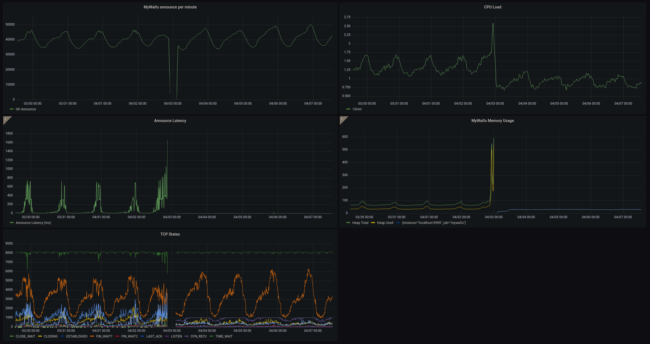This screenshot has width=650, height=344.
Task: Click the info icon on Announce Latency panel
Action: pos(5,119)
